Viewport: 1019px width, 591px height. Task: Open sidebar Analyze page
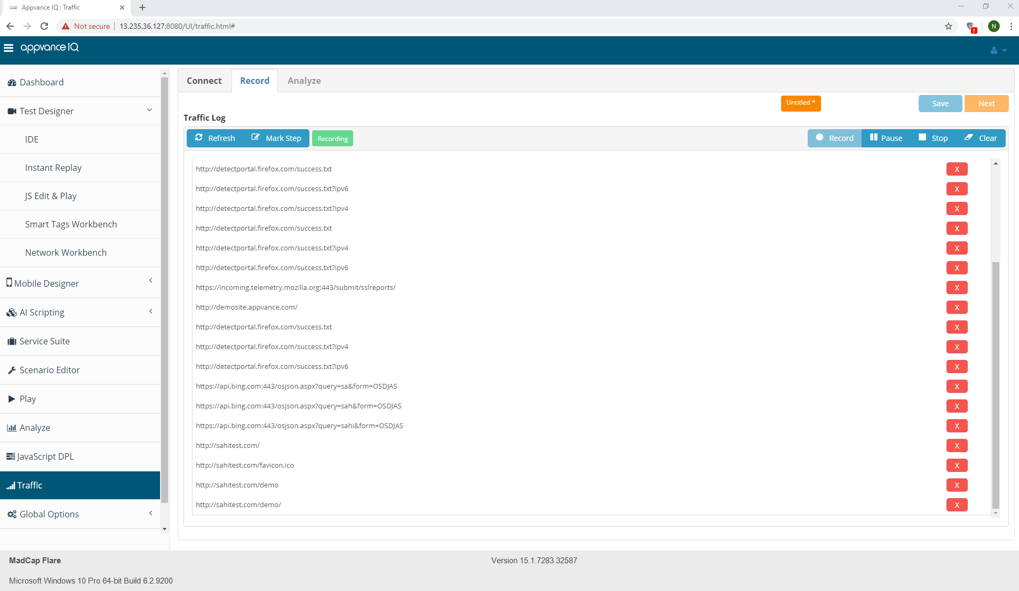[80, 428]
